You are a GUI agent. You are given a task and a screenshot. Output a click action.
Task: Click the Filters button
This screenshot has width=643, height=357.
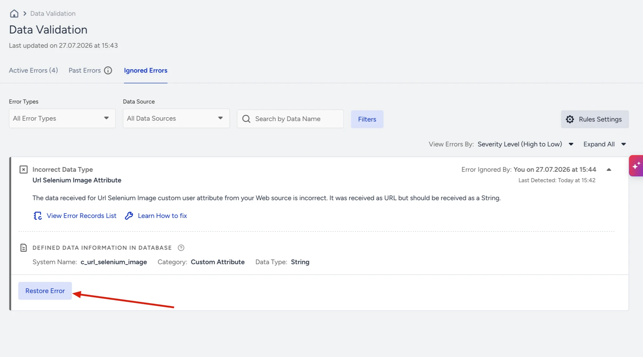367,119
